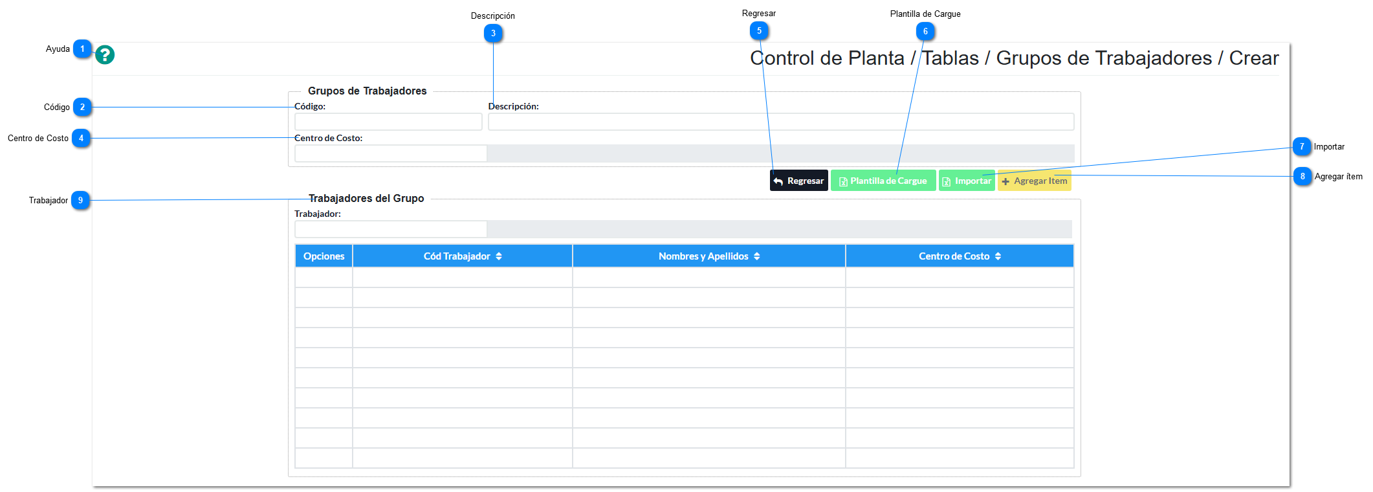Sort by Cód Trabajador column
Screen dimensions: 1373x492
(463, 256)
